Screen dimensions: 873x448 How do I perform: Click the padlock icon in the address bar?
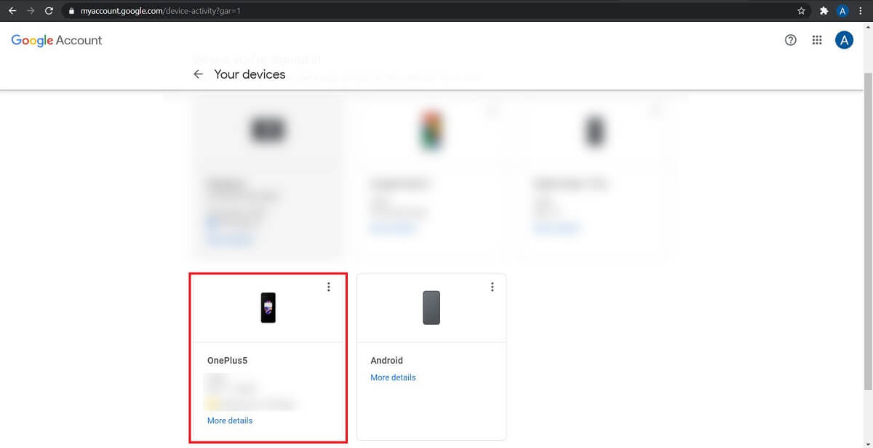71,10
